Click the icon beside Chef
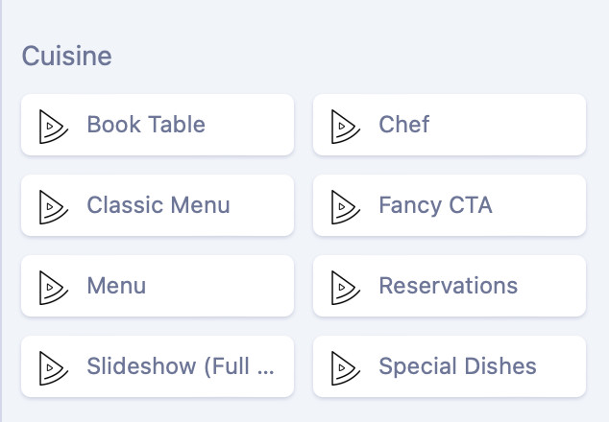This screenshot has height=422, width=609. (x=344, y=125)
